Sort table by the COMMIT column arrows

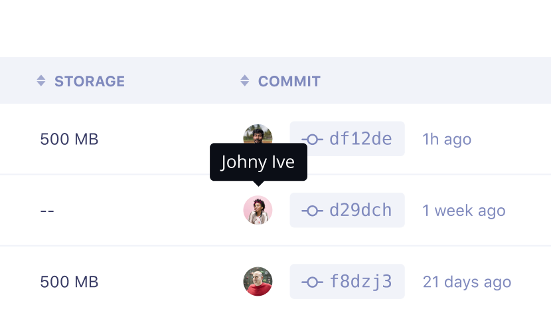pos(245,80)
